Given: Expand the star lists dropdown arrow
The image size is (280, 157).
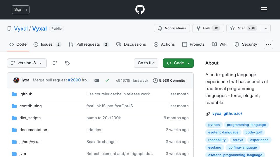Looking at the screenshot, I should 265,28.
